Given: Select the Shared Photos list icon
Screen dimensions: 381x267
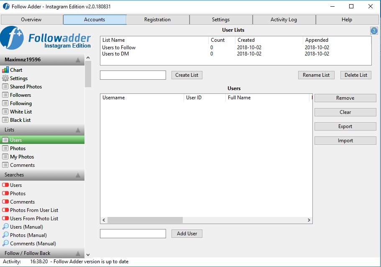Looking at the screenshot, I should [x=5, y=87].
